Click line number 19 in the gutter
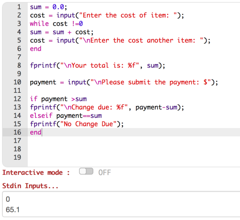Viewport: 240px width, 220px height. coord(17,158)
